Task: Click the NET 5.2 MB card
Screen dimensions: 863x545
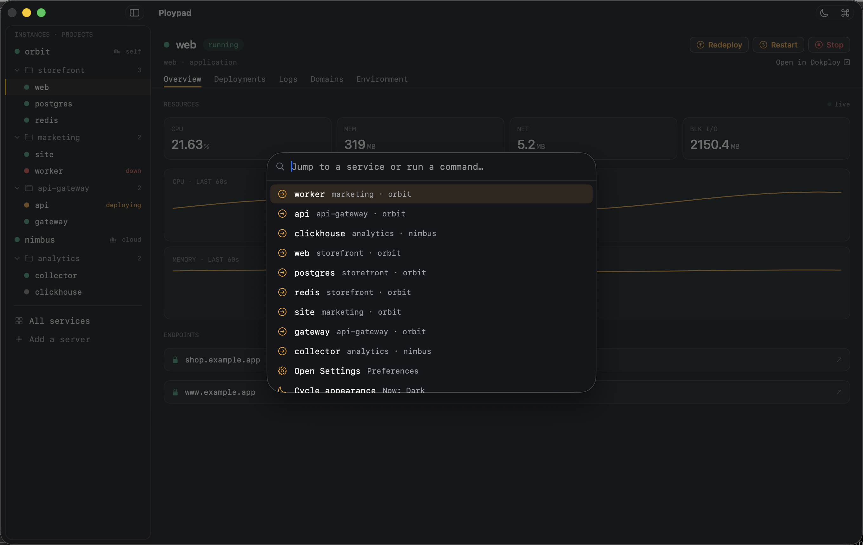Action: coord(593,138)
